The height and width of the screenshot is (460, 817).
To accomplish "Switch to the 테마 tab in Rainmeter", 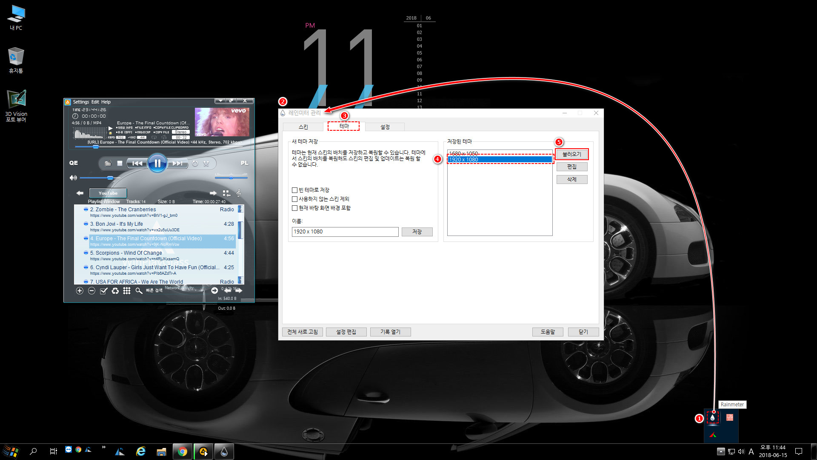I will (344, 126).
